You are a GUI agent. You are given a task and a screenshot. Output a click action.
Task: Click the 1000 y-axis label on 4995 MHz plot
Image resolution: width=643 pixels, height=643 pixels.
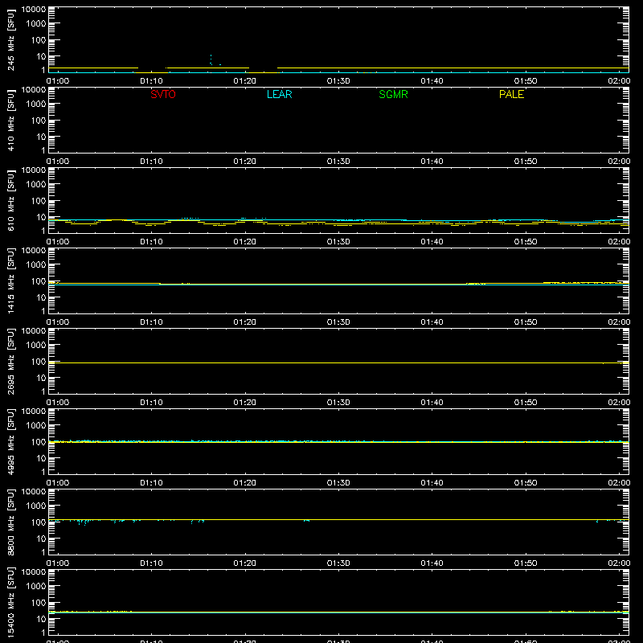[36, 426]
